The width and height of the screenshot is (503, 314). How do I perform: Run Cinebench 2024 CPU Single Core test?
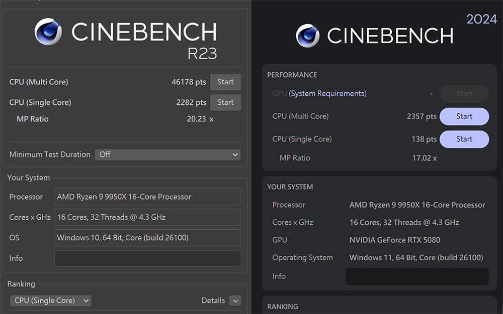[464, 139]
